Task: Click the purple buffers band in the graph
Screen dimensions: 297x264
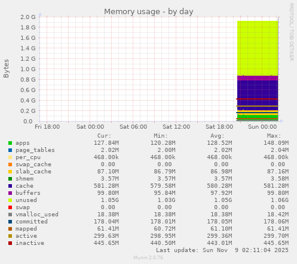Action: click(258, 78)
